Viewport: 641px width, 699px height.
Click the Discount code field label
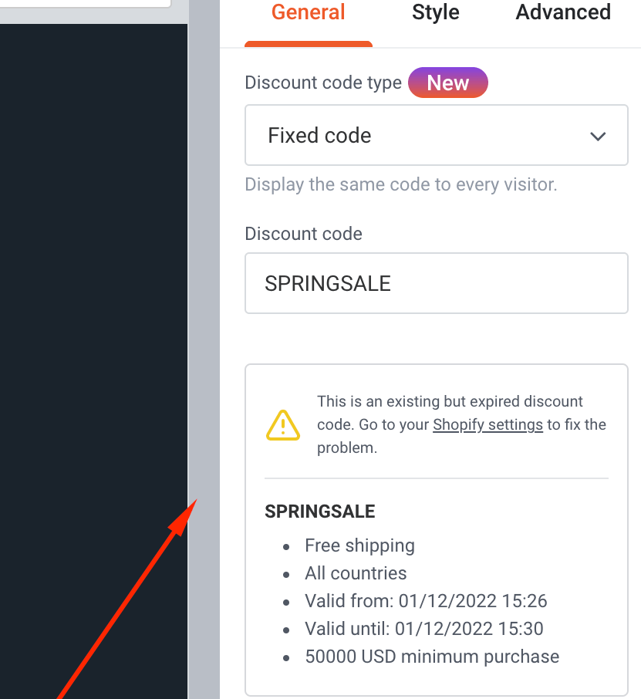pyautogui.click(x=304, y=234)
